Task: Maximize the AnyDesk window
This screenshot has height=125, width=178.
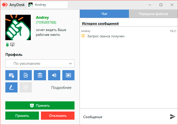Action: tap(161, 5)
